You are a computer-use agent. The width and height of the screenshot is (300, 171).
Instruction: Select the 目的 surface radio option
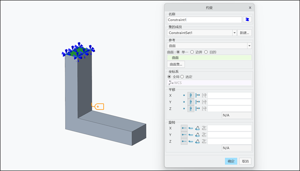206,52
